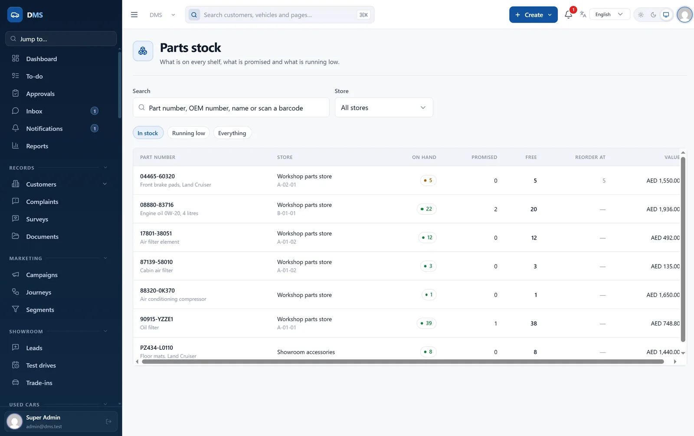Click the parts table vertical scrollbar

click(x=683, y=249)
